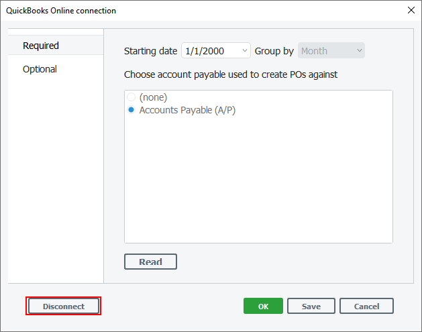Click the Group by label
This screenshot has height=332, width=422.
(x=274, y=51)
